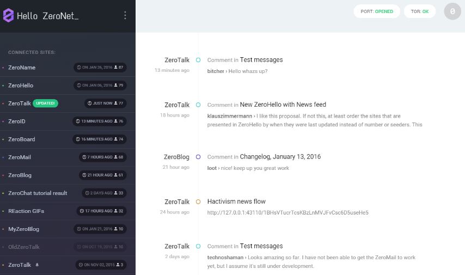Click ZeroTalk's JUST NOW badge

[105, 103]
